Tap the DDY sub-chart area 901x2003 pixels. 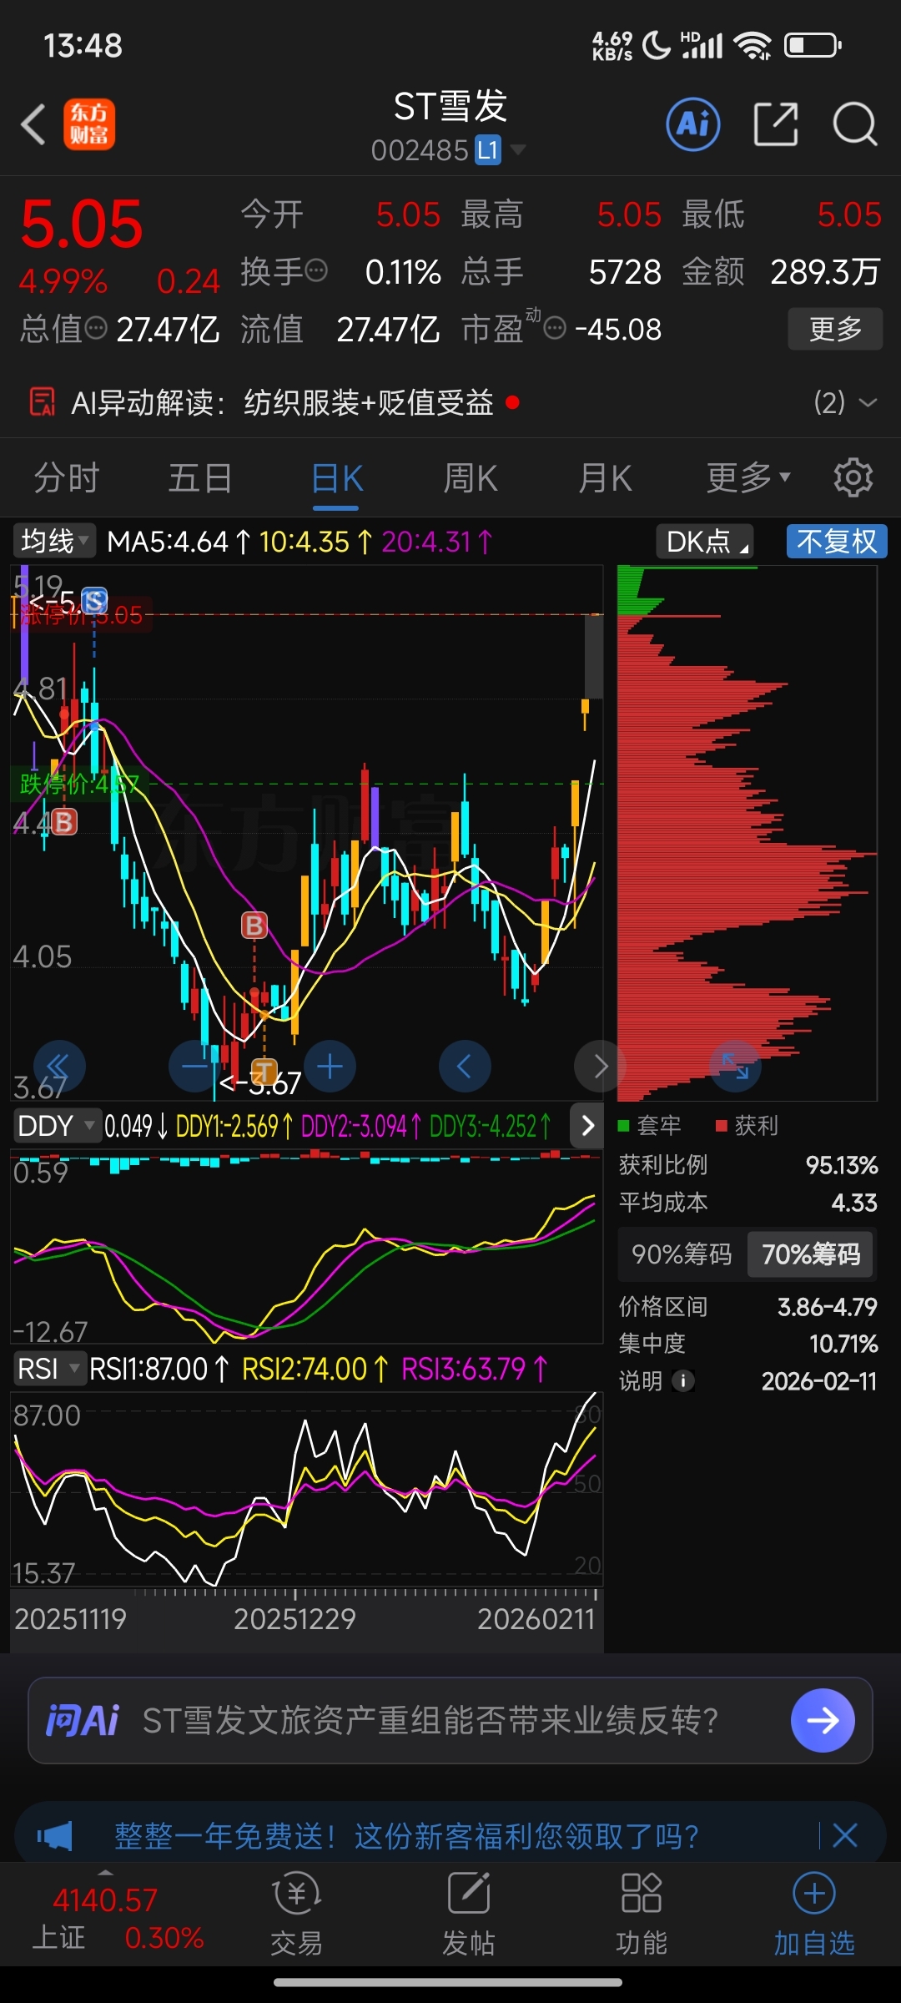pos(306,1247)
